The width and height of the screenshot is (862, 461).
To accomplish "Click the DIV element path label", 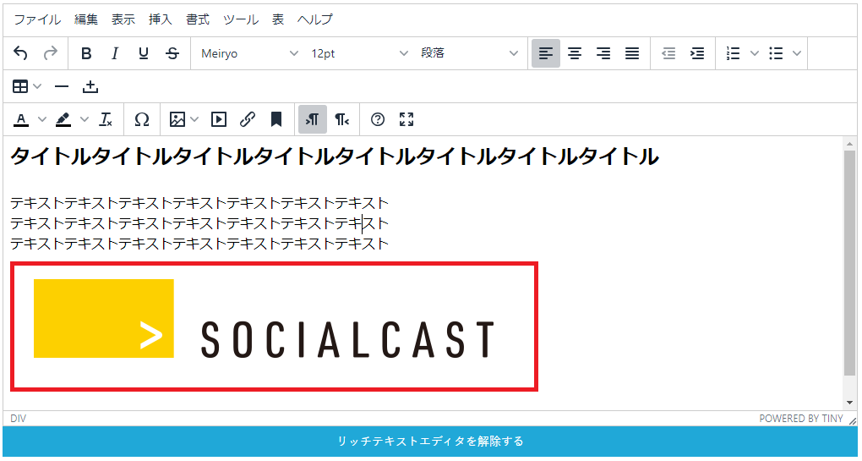I will [x=18, y=419].
